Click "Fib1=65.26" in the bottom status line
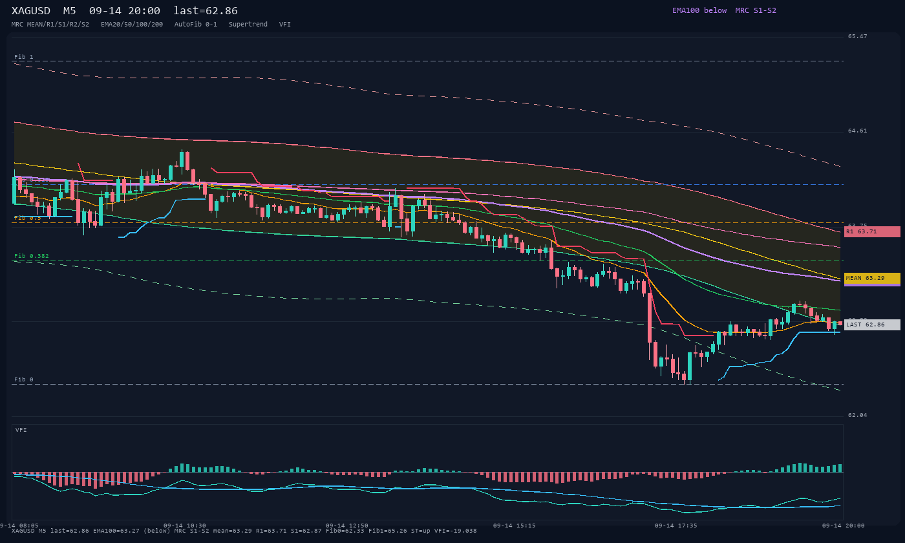Image resolution: width=905 pixels, height=543 pixels. point(388,531)
